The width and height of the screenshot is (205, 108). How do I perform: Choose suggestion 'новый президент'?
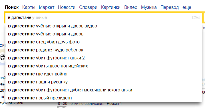[104, 98]
